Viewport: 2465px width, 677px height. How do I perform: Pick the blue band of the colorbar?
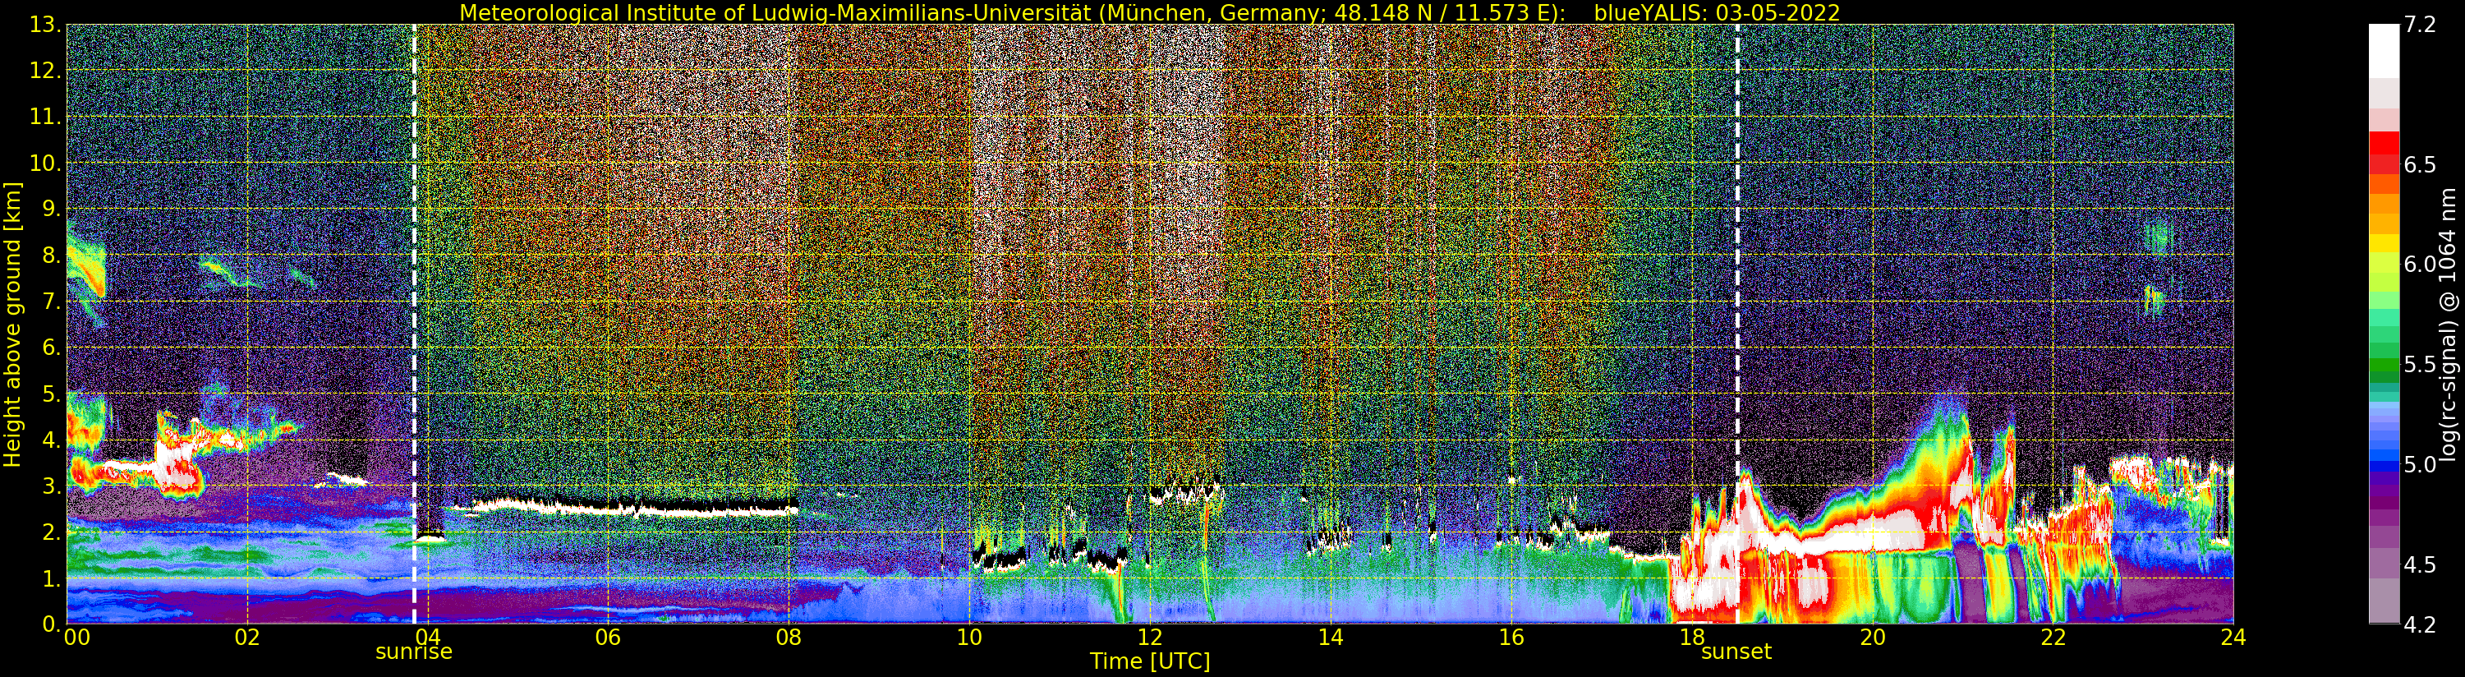2384,465
